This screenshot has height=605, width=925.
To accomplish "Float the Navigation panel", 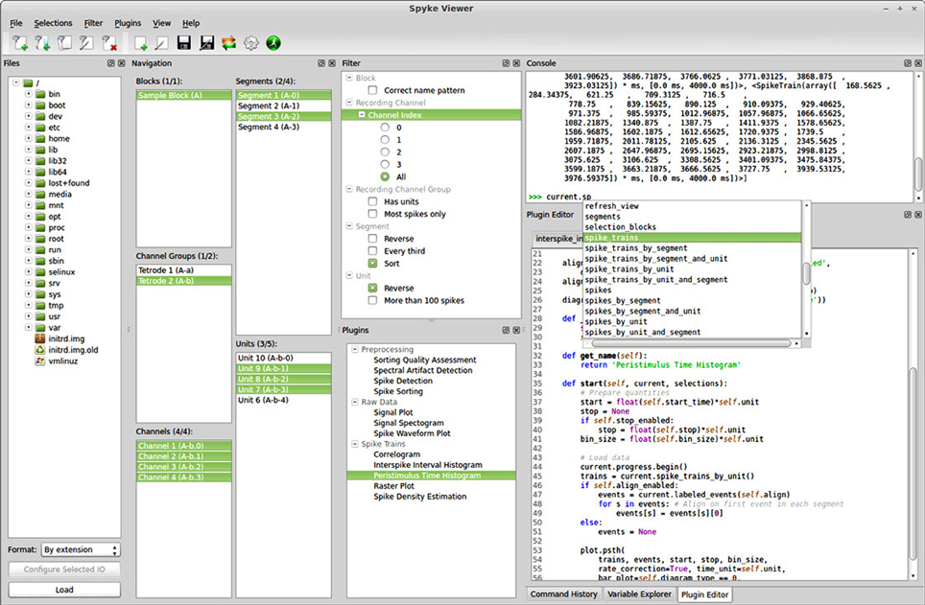I will pyautogui.click(x=320, y=63).
